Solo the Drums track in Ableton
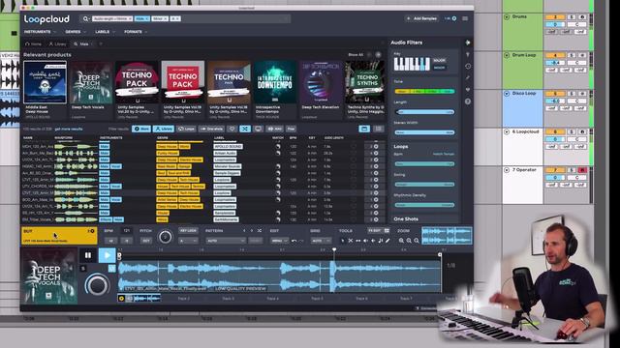The image size is (620, 348). tap(572, 17)
